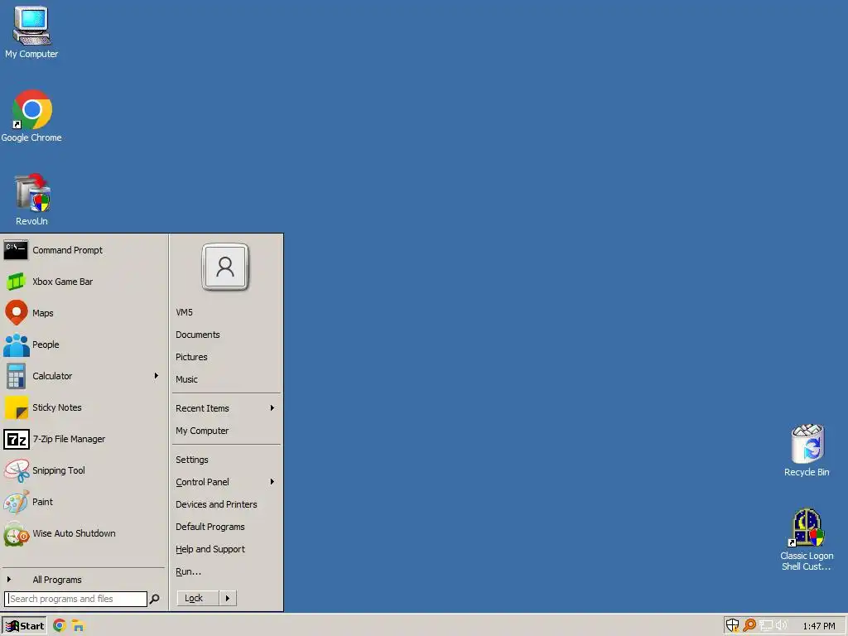Screen dimensions: 848x636
Task: Click the Lock button
Action: 198,598
